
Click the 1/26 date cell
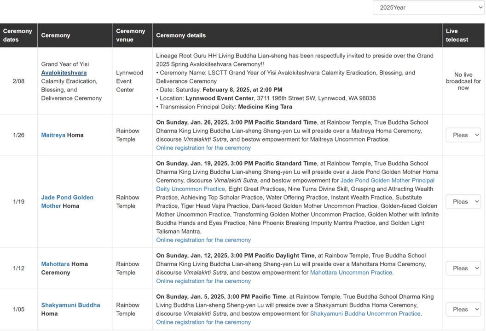click(x=18, y=135)
